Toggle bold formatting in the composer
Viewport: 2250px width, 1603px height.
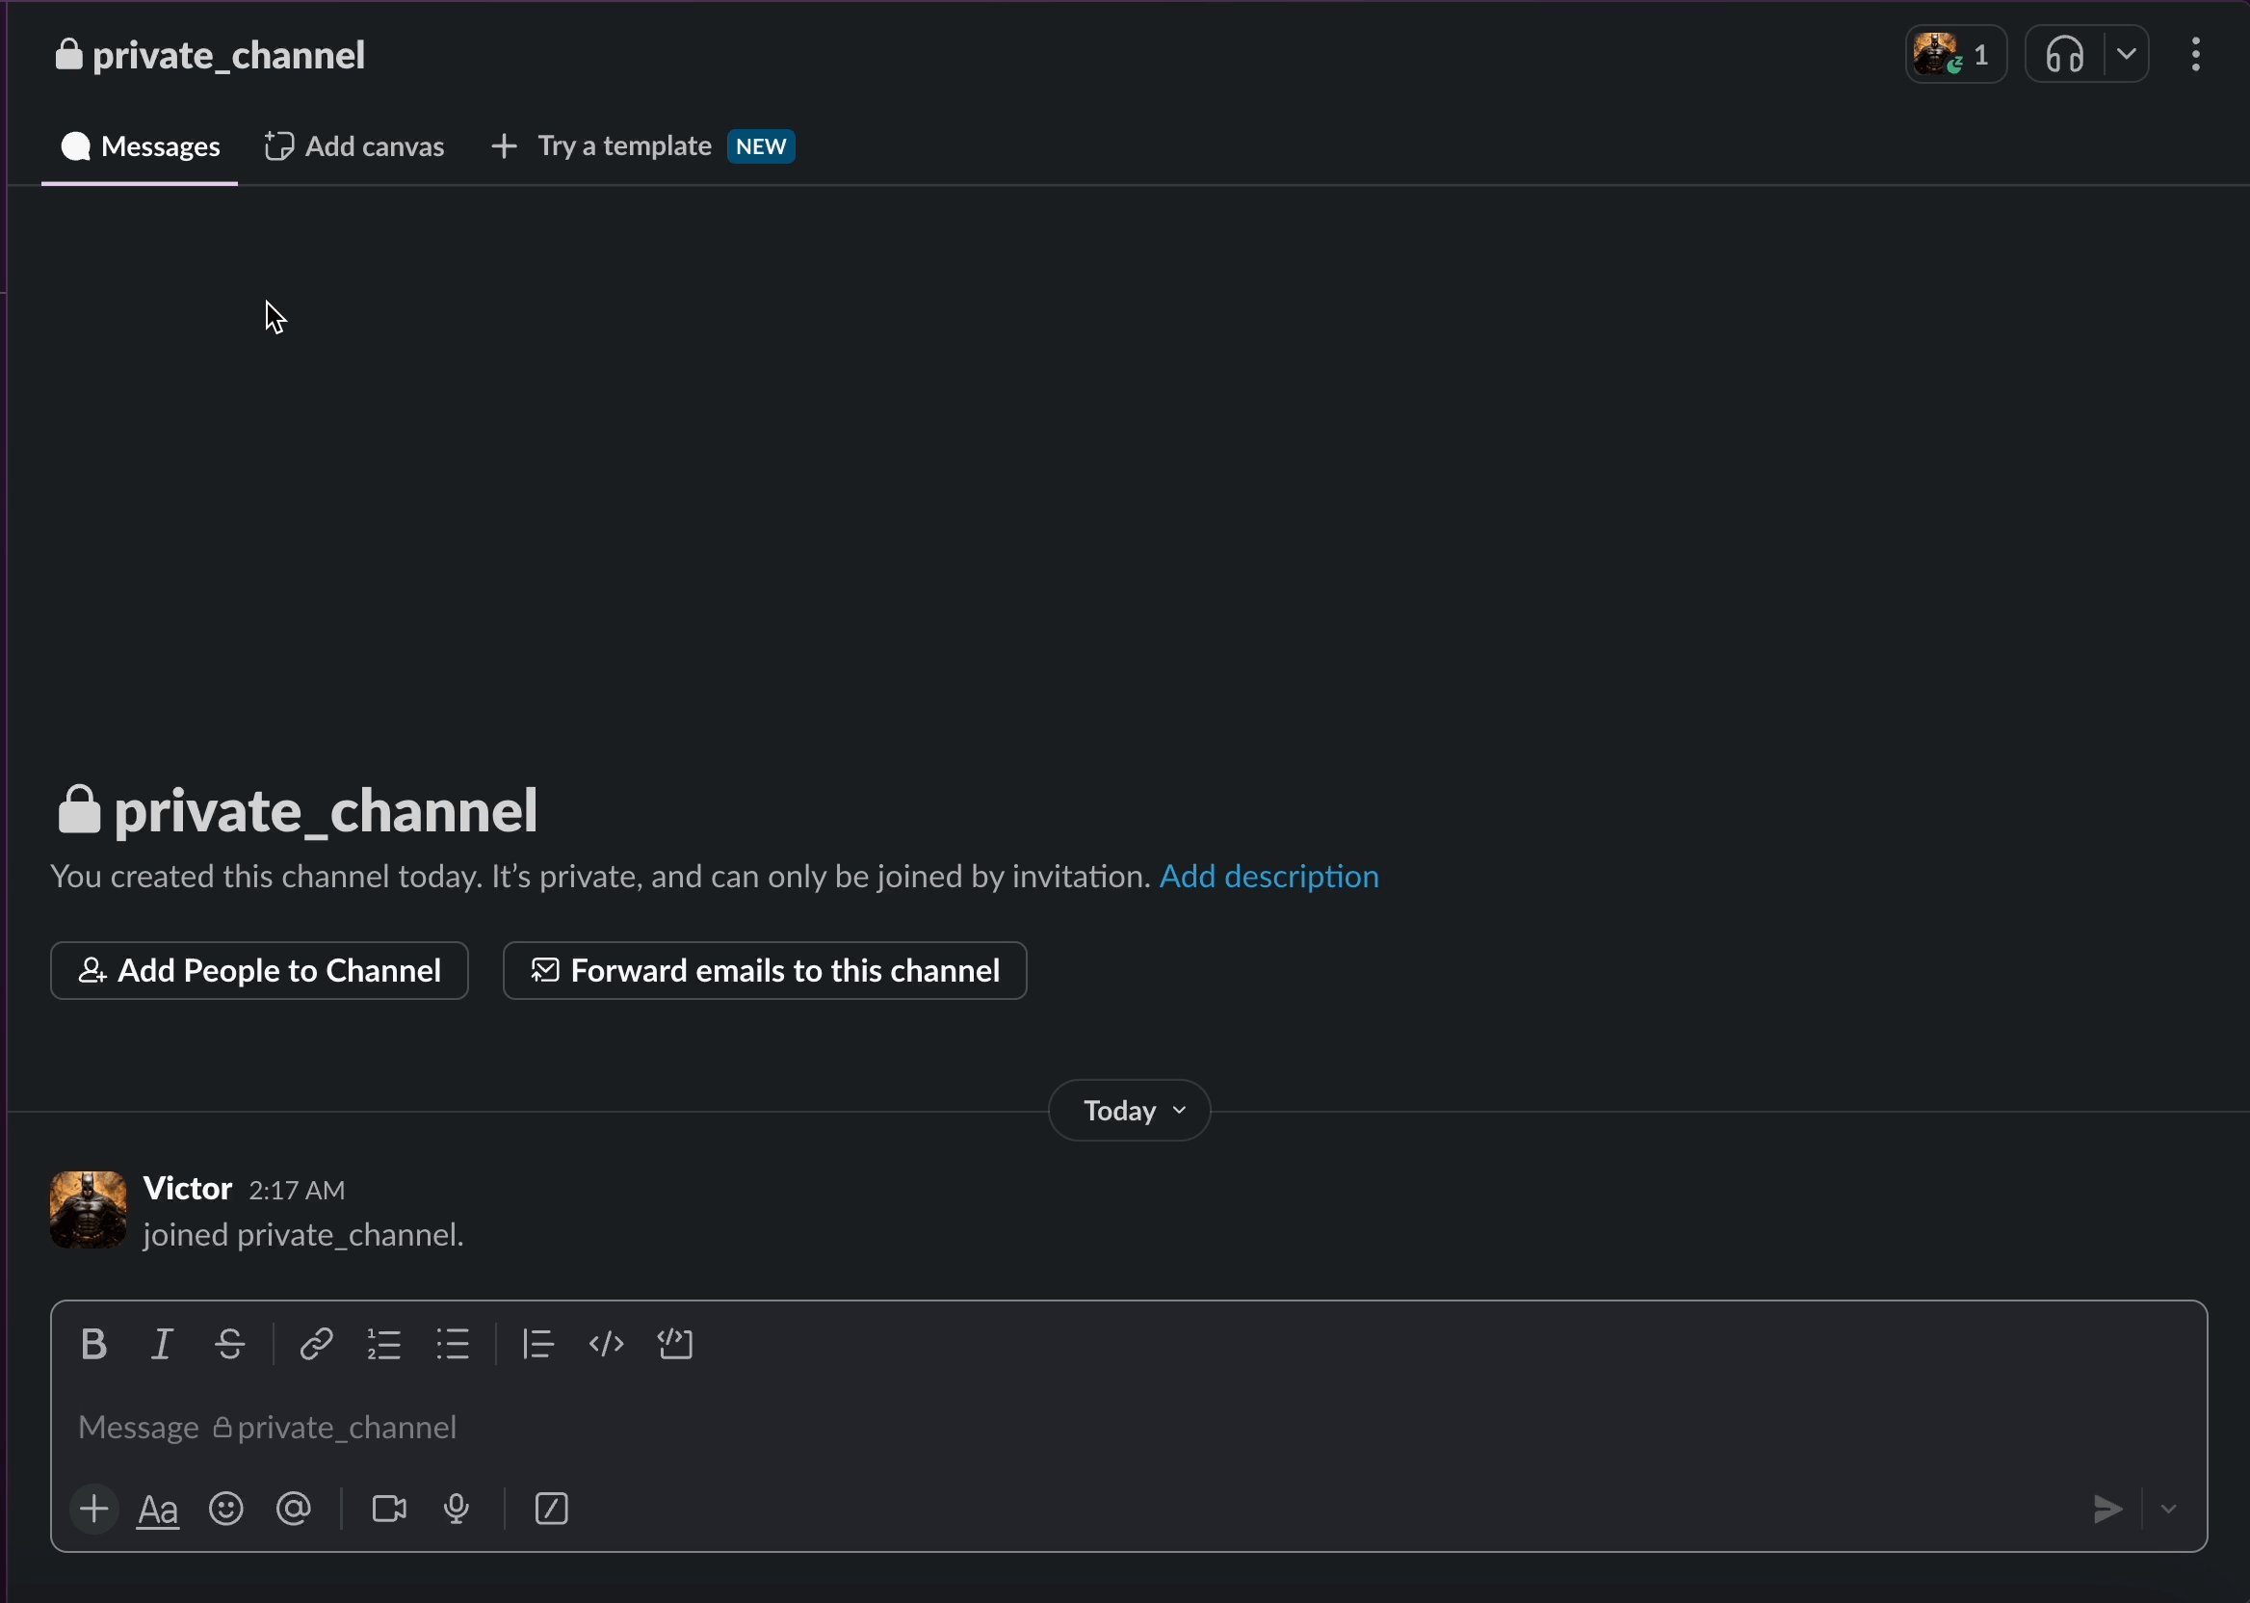pyautogui.click(x=93, y=1345)
